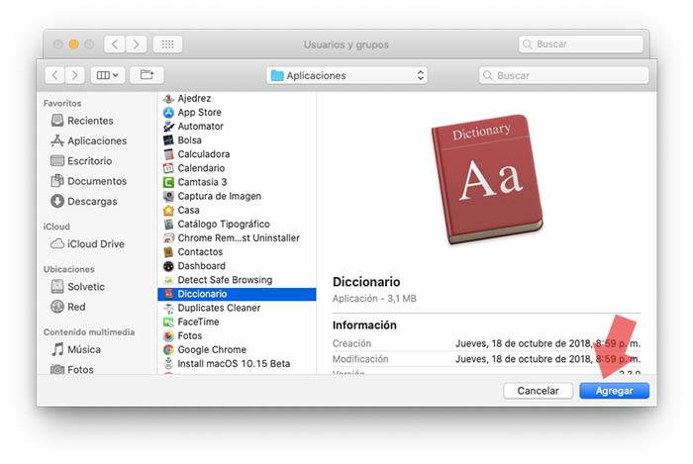Click the Chrome Remote Uninstaller icon
Image resolution: width=693 pixels, height=464 pixels.
coord(168,238)
